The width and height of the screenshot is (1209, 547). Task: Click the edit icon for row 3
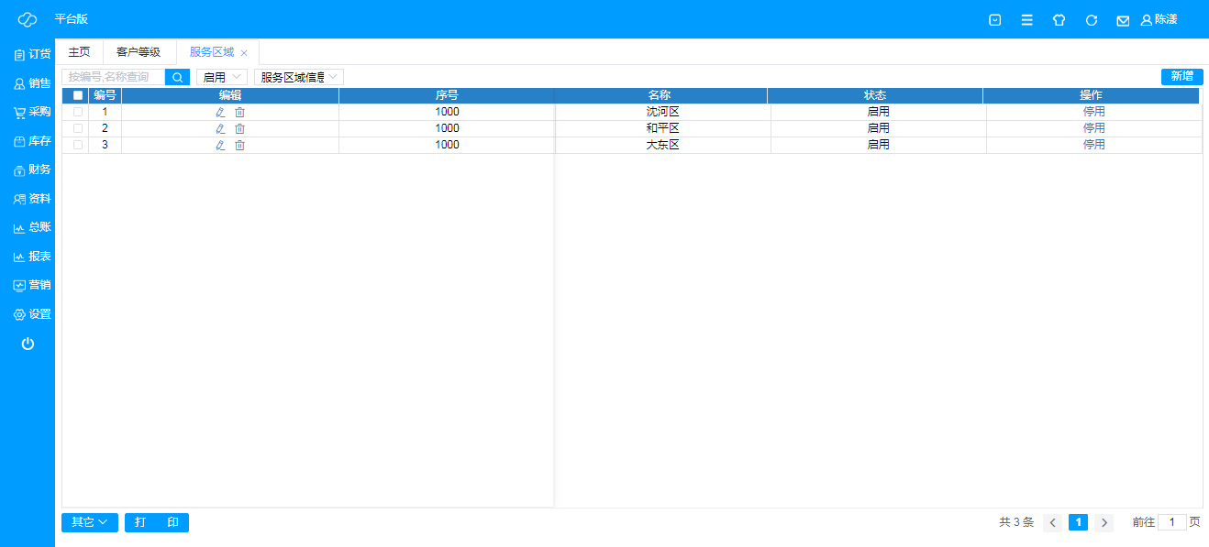click(220, 145)
